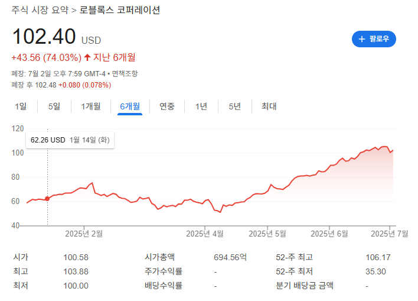
Task: Click the USD currency label beside 102.40
Action: 91,40
